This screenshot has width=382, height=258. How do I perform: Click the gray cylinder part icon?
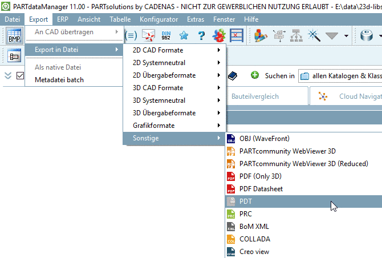[367, 35]
